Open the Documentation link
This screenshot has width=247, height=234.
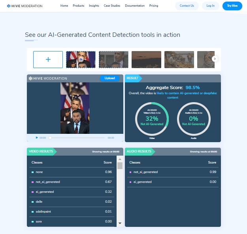135,6
